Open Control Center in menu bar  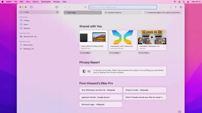click(x=188, y=2)
